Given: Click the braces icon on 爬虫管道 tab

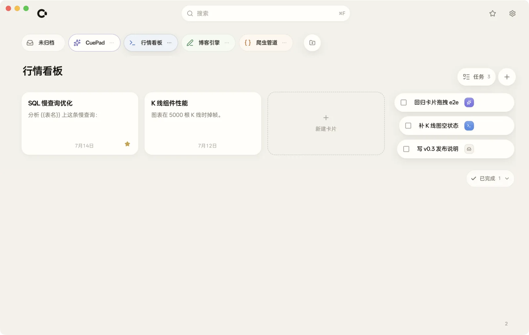Looking at the screenshot, I should coord(248,43).
